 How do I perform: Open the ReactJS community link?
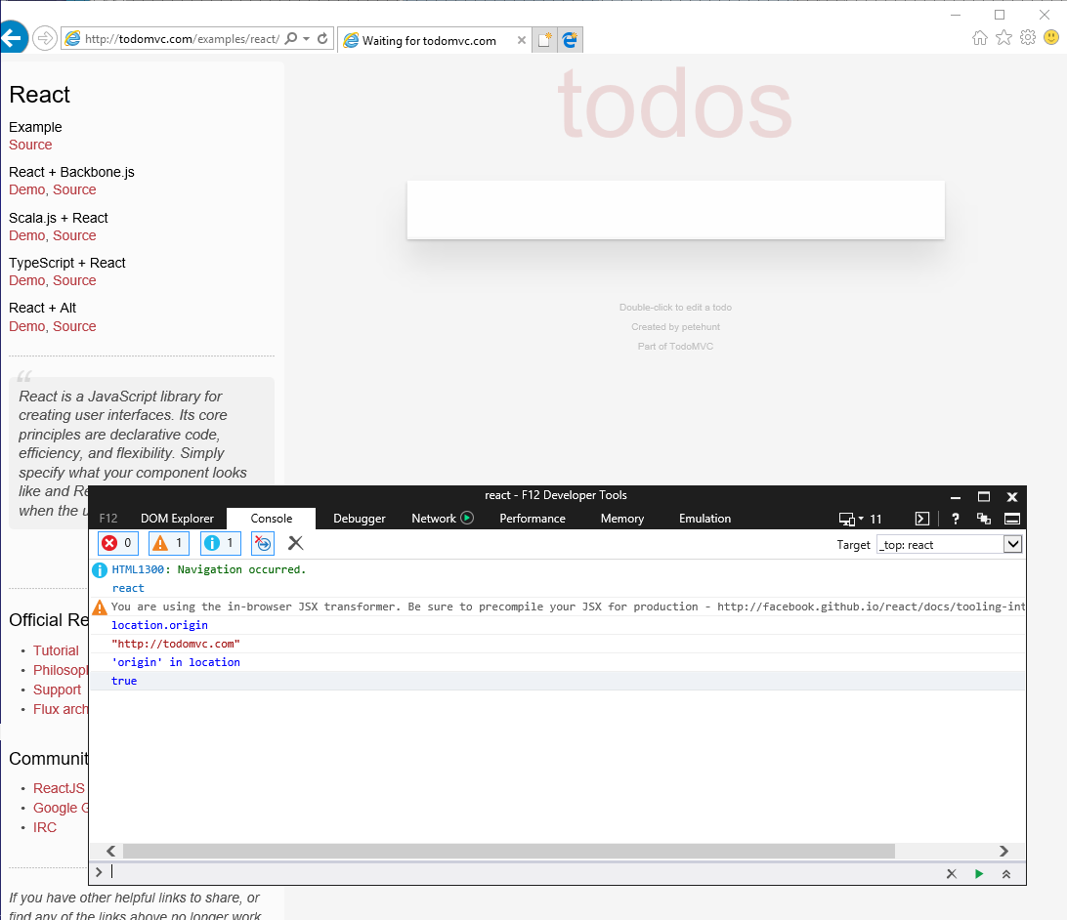pos(60,788)
